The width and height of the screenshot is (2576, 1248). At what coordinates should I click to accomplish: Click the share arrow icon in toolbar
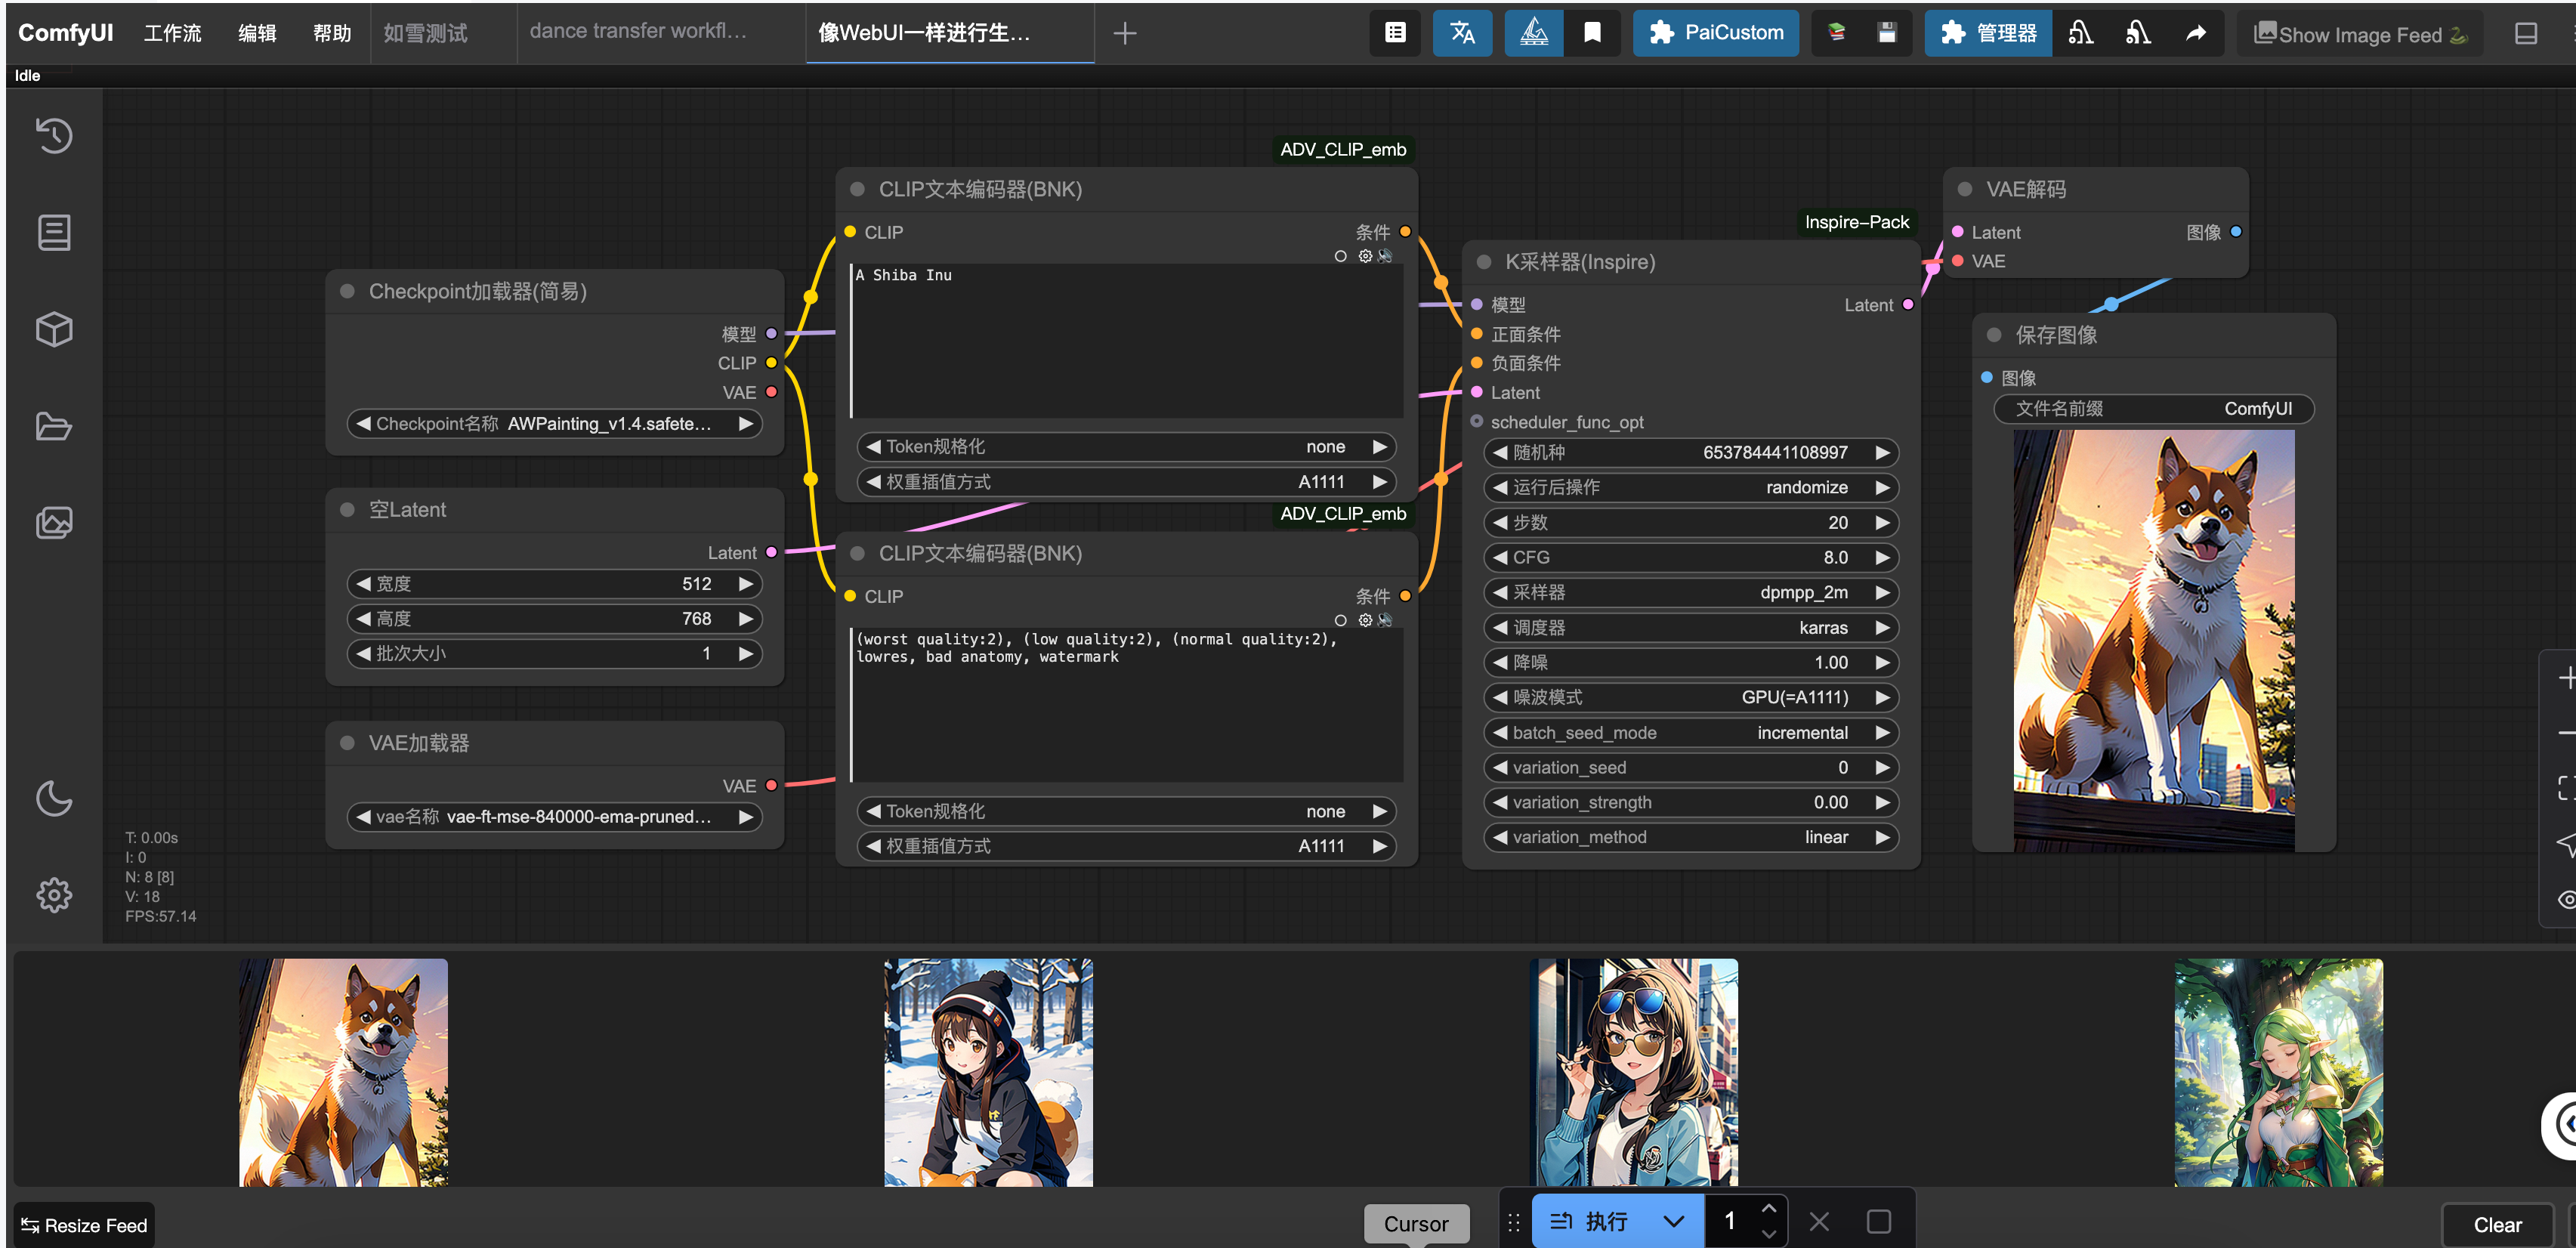pyautogui.click(x=2195, y=33)
